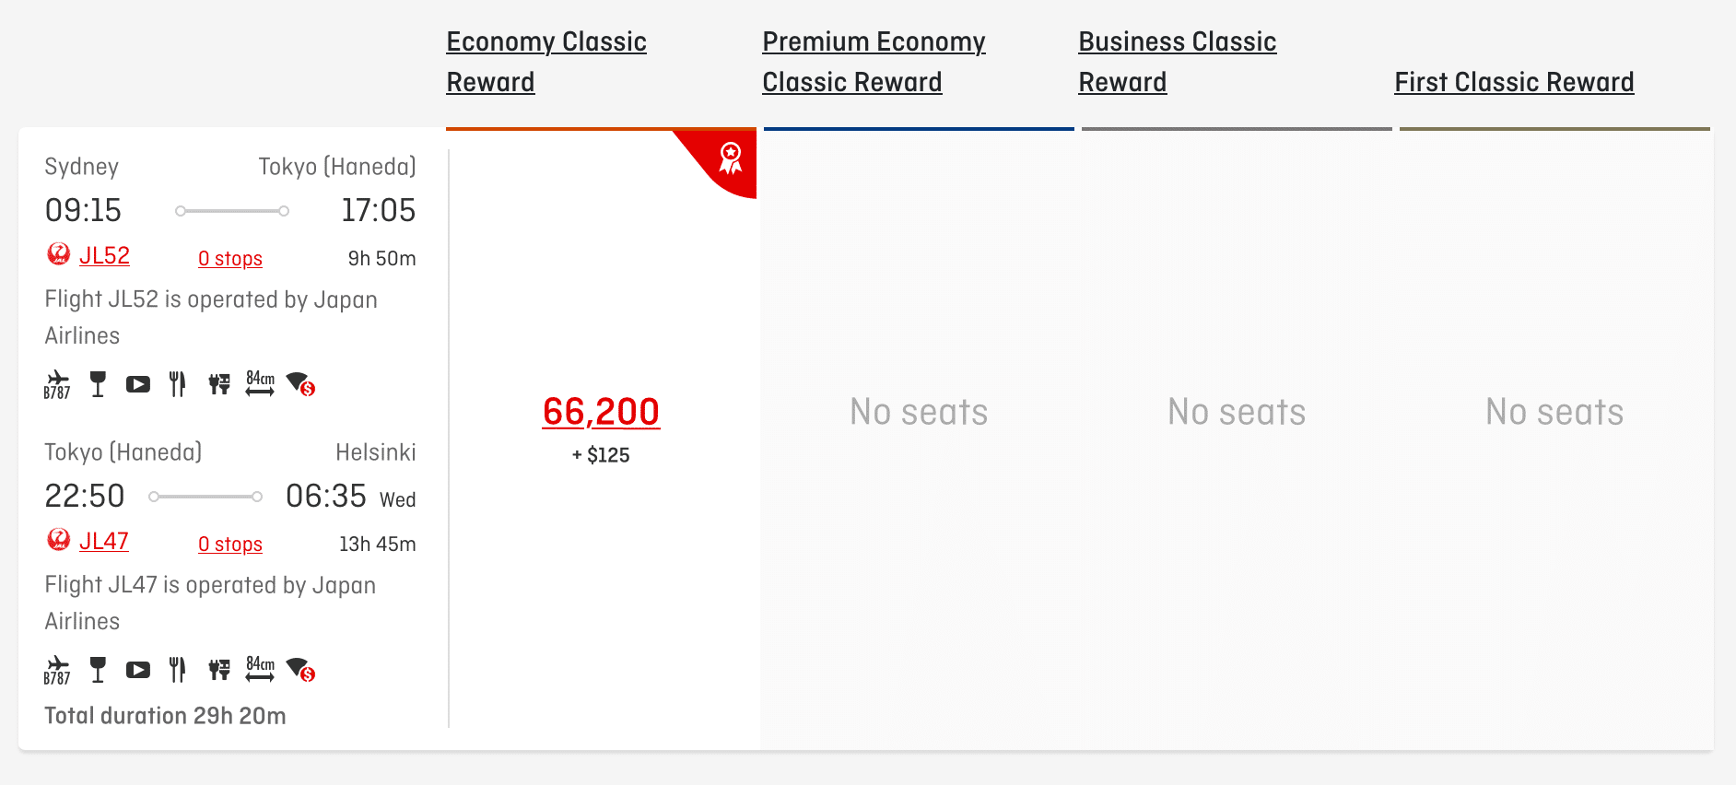The image size is (1736, 785).
Task: Click the paid Wi-Fi icon for flight JL52
Action: tap(300, 384)
